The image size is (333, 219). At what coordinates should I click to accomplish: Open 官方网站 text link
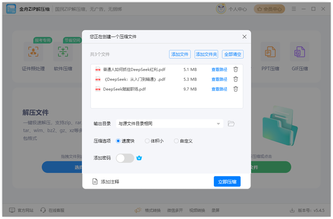(25, 210)
